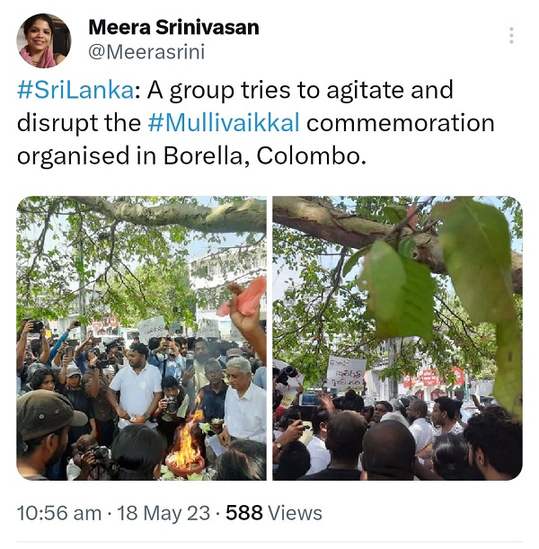Open the #Mullivaikkal hashtag
Screen dimensions: 539x549
point(224,123)
